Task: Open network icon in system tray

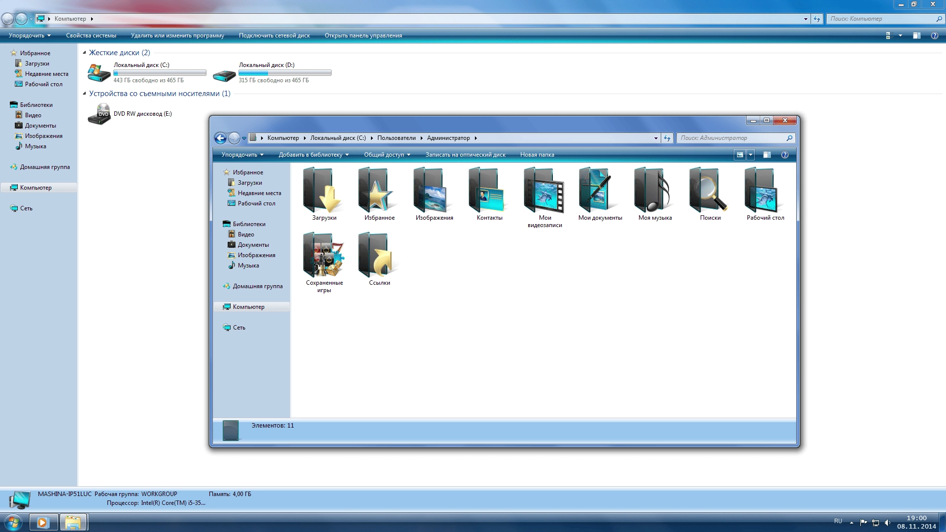Action: point(876,522)
